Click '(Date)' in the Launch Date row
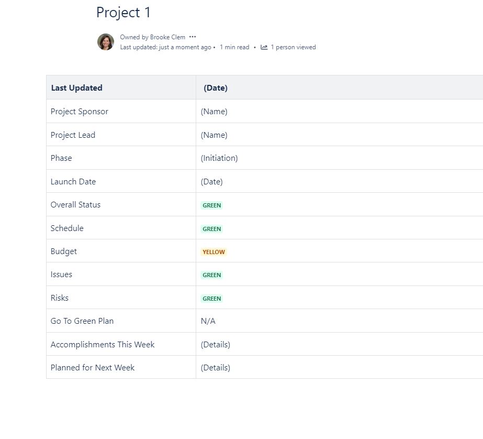The height and width of the screenshot is (439, 483). click(x=211, y=182)
